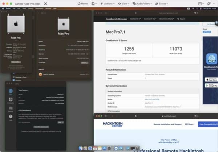Open the History menu in the menu bar
The width and height of the screenshot is (218, 152).
31,9
